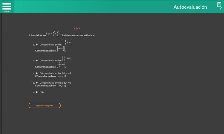Click option d's 'Cóncava hacia abajo' line

(50, 86)
